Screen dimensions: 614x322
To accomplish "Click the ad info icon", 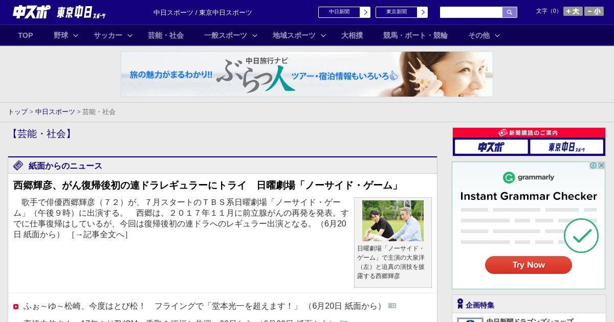I will point(594,165).
